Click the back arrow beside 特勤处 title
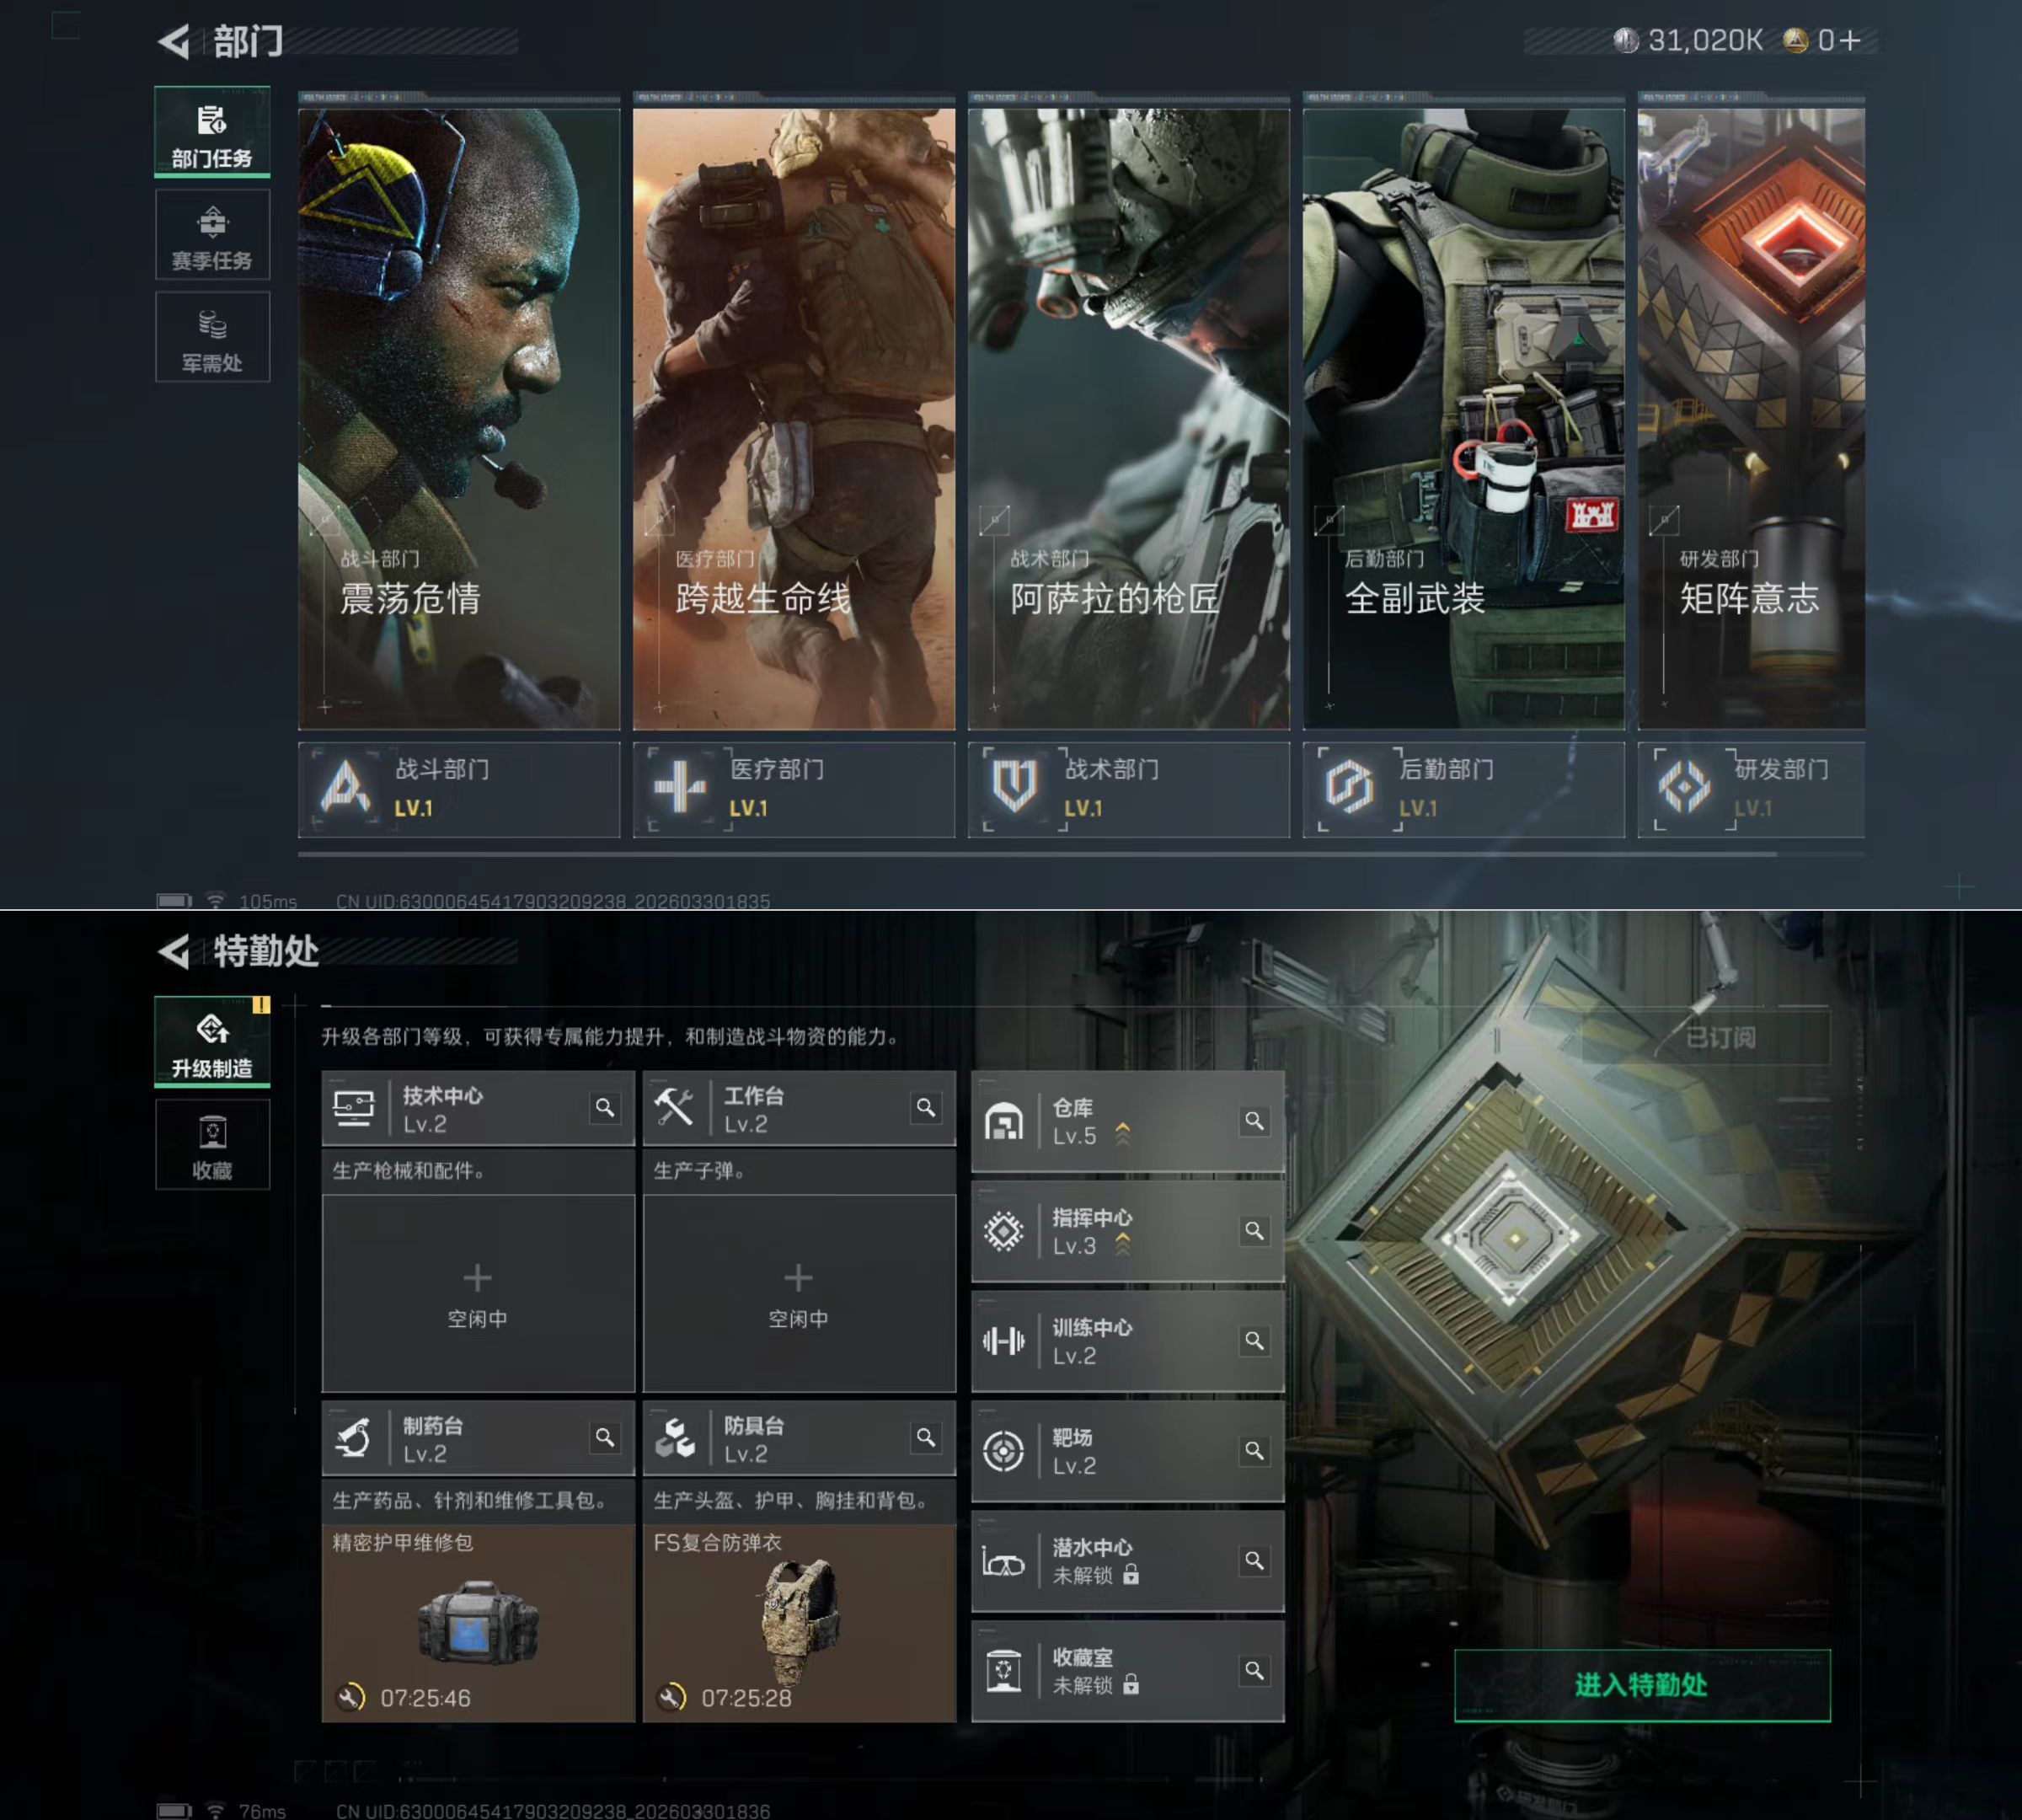 click(x=174, y=951)
